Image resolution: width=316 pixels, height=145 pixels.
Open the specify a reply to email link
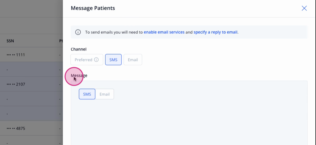(x=216, y=32)
